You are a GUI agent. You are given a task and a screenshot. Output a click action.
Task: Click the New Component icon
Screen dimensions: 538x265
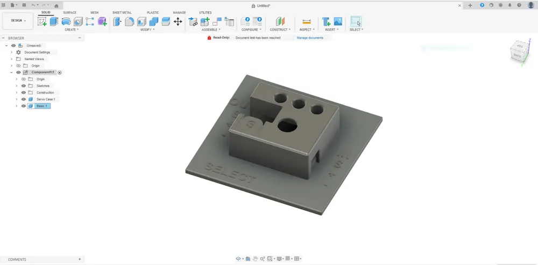pyautogui.click(x=205, y=21)
